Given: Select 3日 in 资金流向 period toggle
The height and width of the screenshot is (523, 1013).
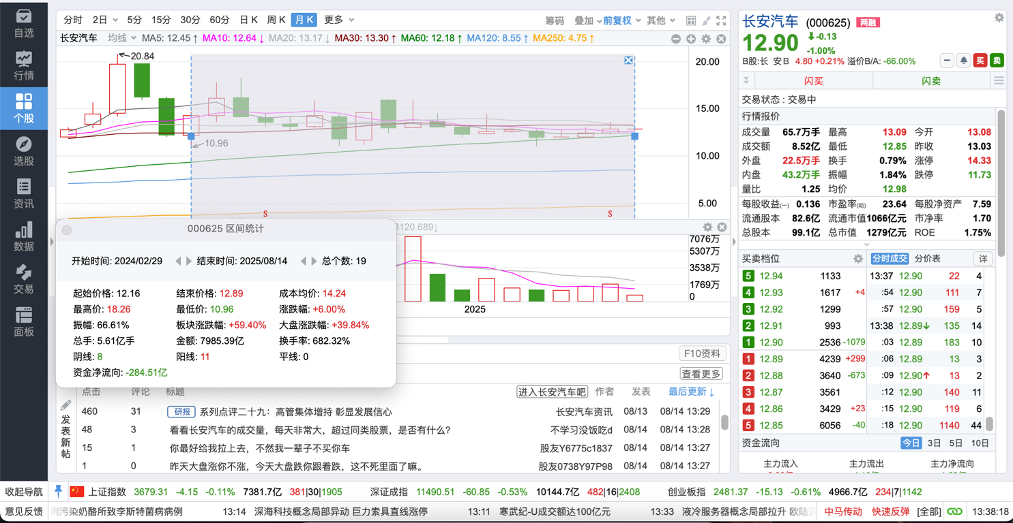Looking at the screenshot, I should (934, 443).
